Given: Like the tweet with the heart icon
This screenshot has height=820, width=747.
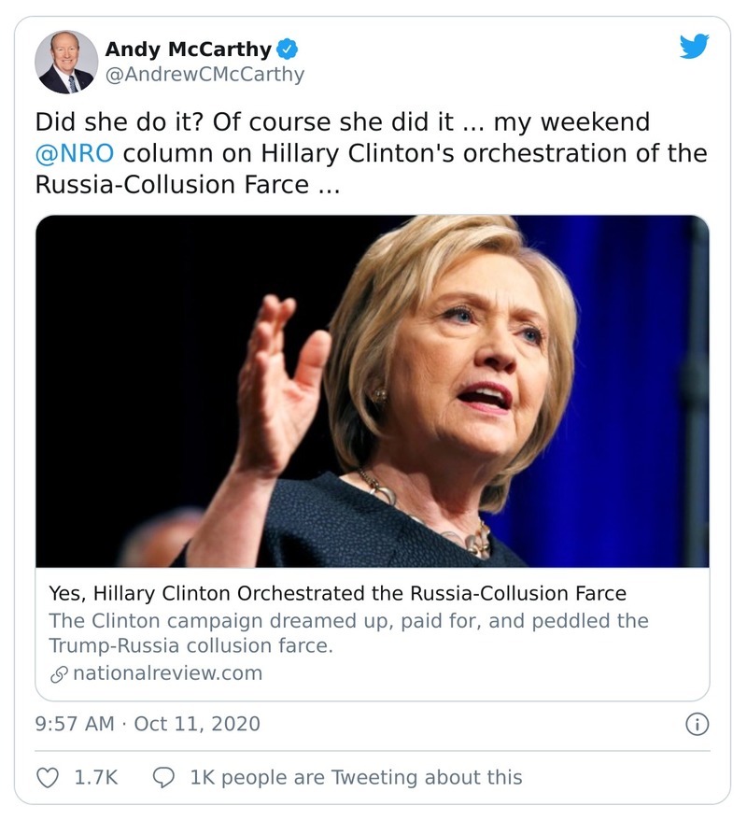Looking at the screenshot, I should point(48,777).
